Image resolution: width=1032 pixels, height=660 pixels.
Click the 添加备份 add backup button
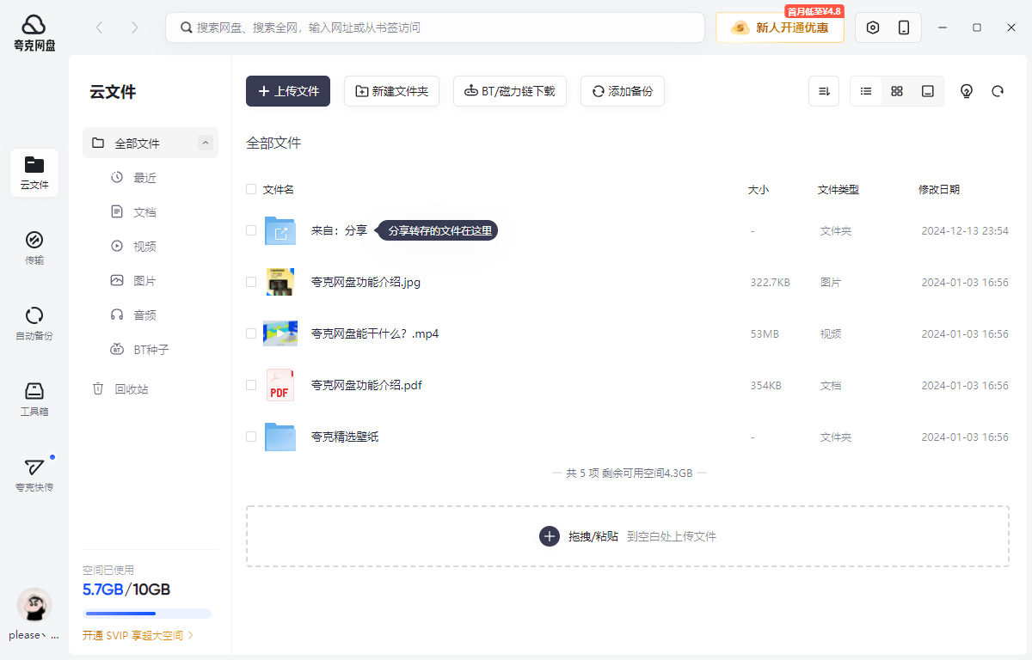623,91
